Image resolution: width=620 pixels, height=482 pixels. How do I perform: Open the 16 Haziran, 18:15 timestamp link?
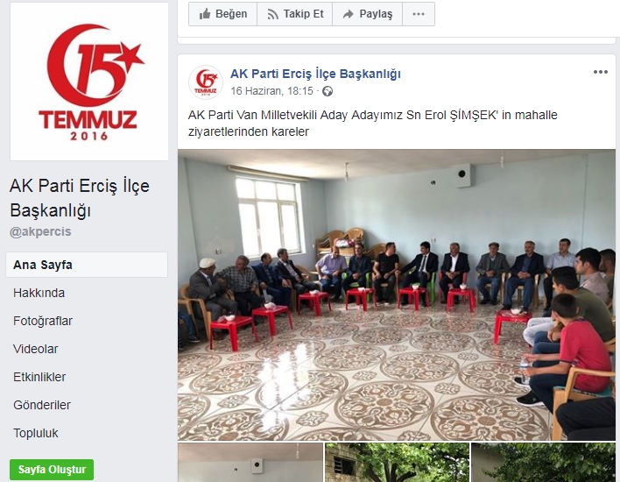pos(271,91)
